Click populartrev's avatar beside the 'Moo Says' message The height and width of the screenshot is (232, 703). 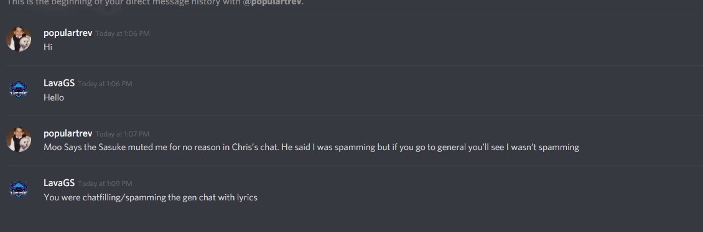click(19, 140)
